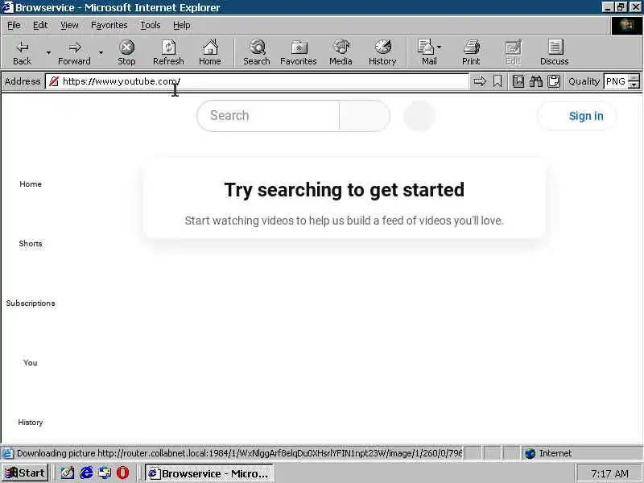Open the Tools menu
This screenshot has width=644, height=483.
tap(151, 26)
